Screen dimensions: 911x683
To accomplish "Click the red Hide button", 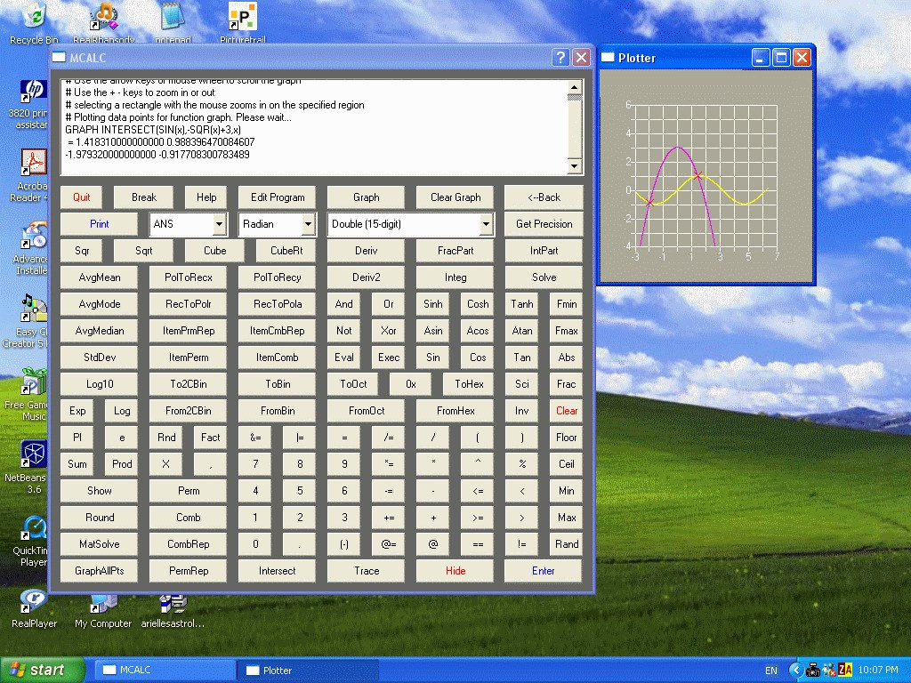I will (x=455, y=571).
